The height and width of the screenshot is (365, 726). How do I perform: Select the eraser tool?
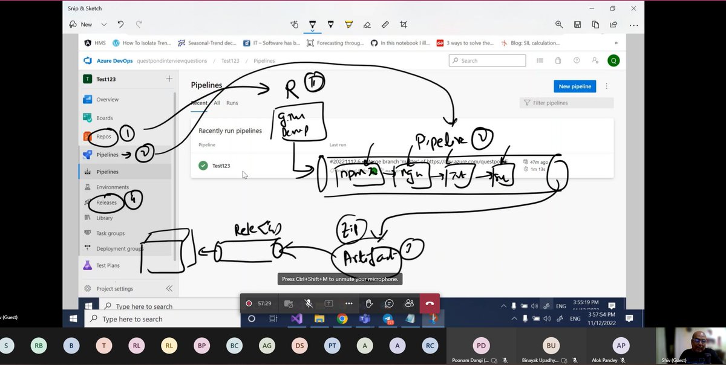coord(367,24)
